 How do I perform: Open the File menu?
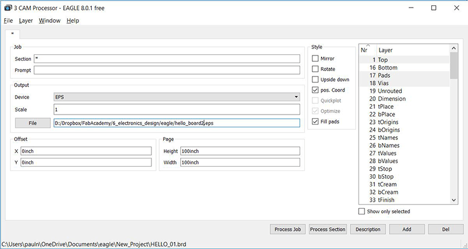pos(8,20)
